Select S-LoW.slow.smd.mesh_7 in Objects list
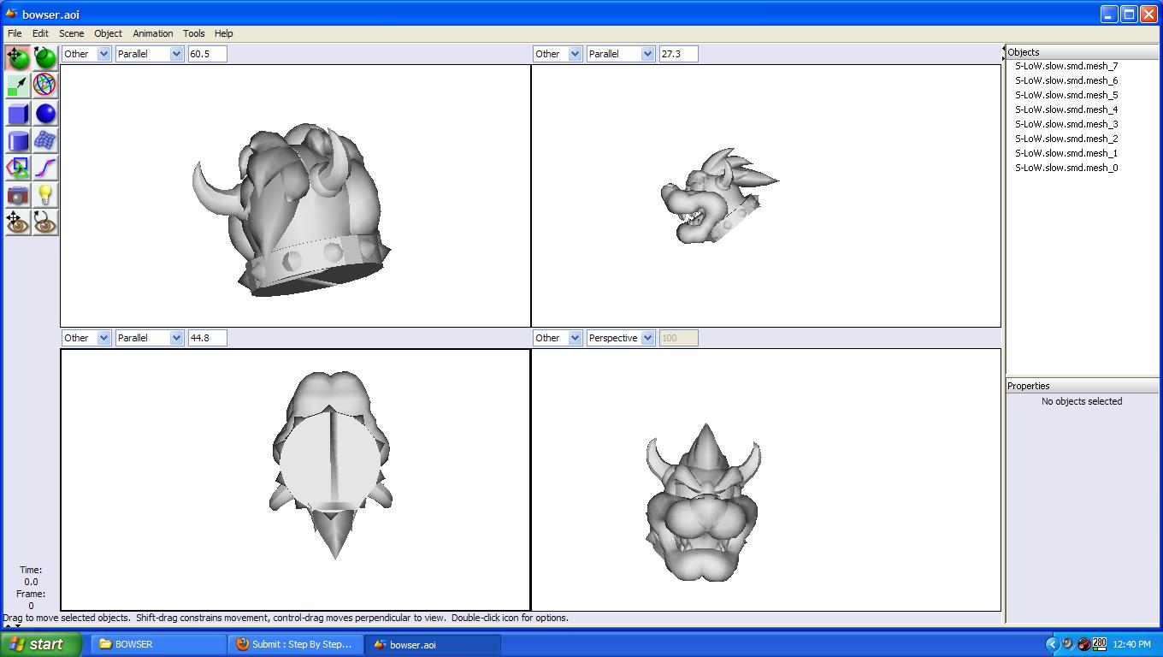The height and width of the screenshot is (657, 1163). (1066, 66)
